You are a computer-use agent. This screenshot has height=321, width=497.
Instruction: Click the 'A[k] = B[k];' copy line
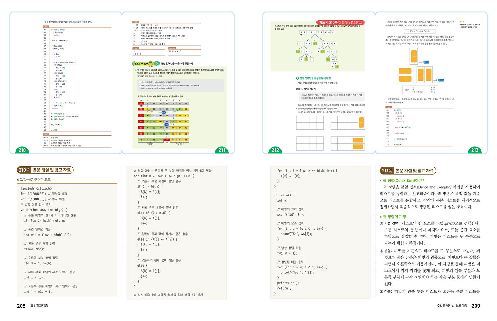pyautogui.click(x=291, y=176)
